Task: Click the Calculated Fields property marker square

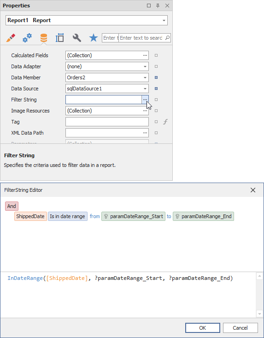Action: pos(156,55)
